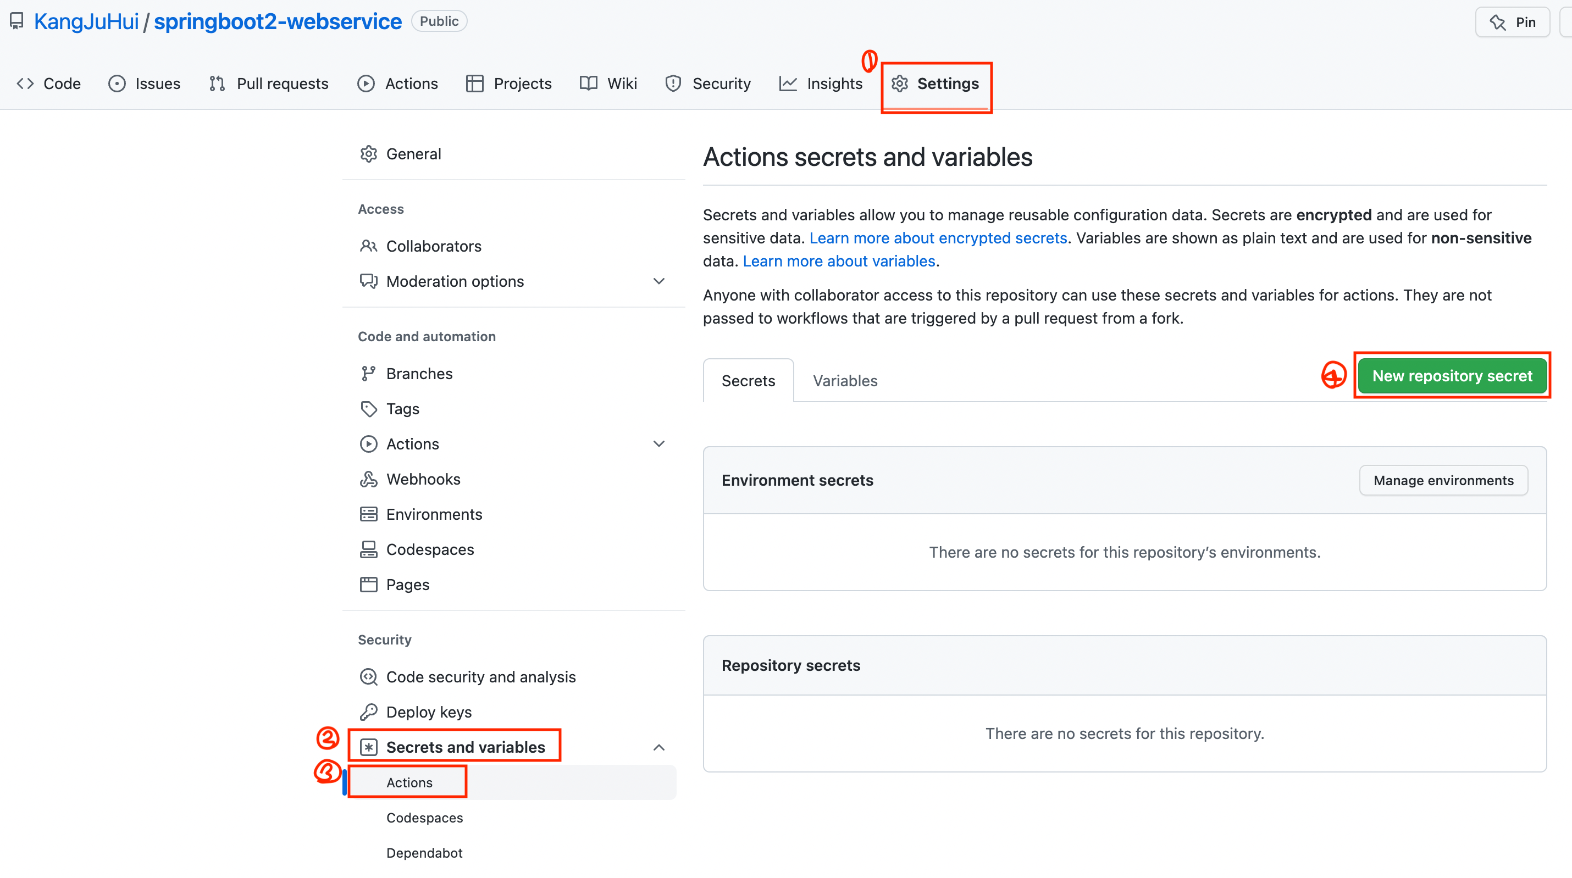Screen dimensions: 1572x878
Task: Click the Environments server icon
Action: coord(369,514)
